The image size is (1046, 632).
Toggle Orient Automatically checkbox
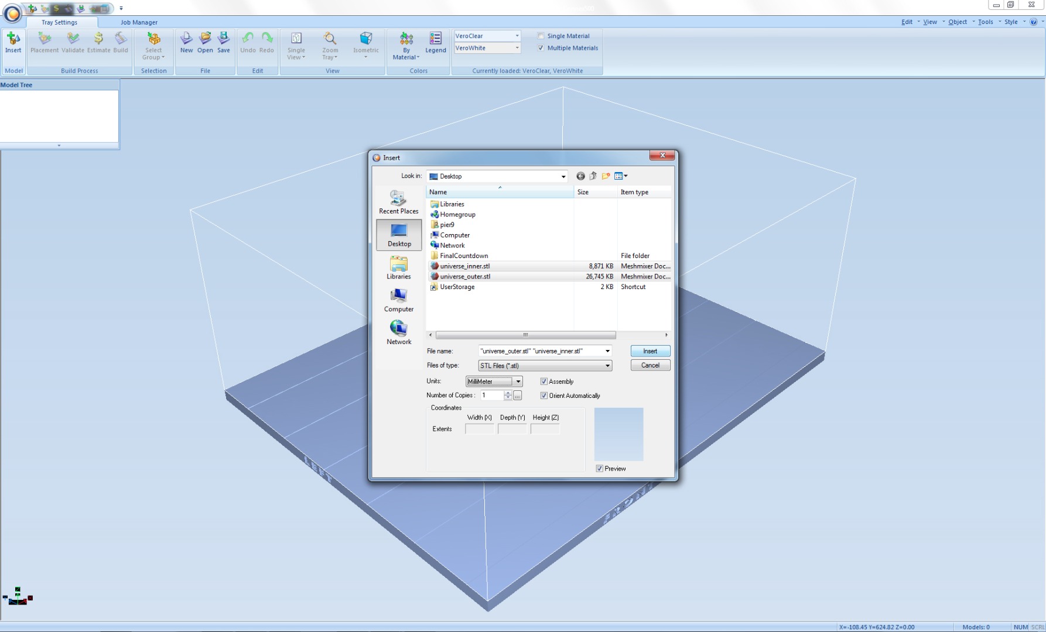(x=543, y=396)
